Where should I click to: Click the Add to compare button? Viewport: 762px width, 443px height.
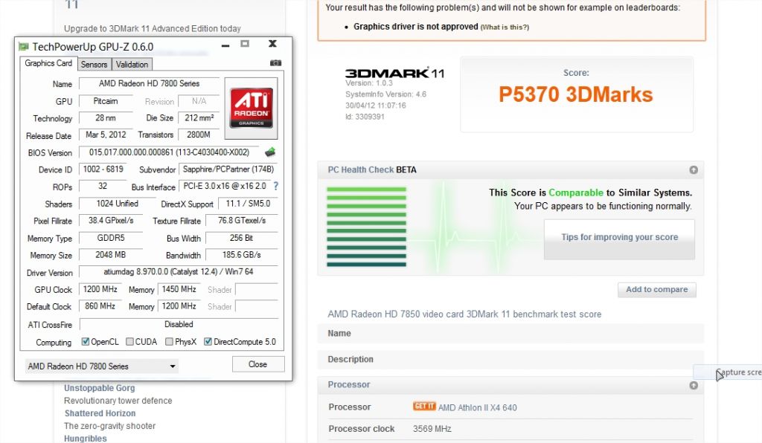pyautogui.click(x=656, y=290)
